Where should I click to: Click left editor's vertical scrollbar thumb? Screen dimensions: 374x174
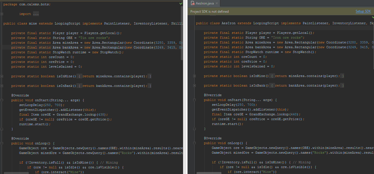[182, 32]
